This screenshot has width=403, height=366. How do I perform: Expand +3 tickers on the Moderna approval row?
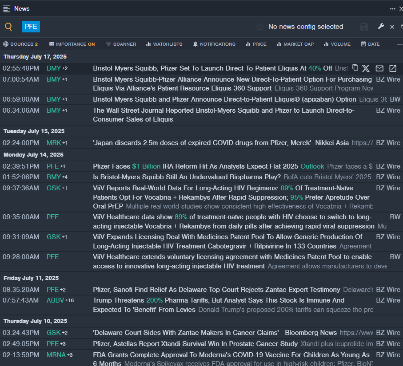tap(70, 355)
